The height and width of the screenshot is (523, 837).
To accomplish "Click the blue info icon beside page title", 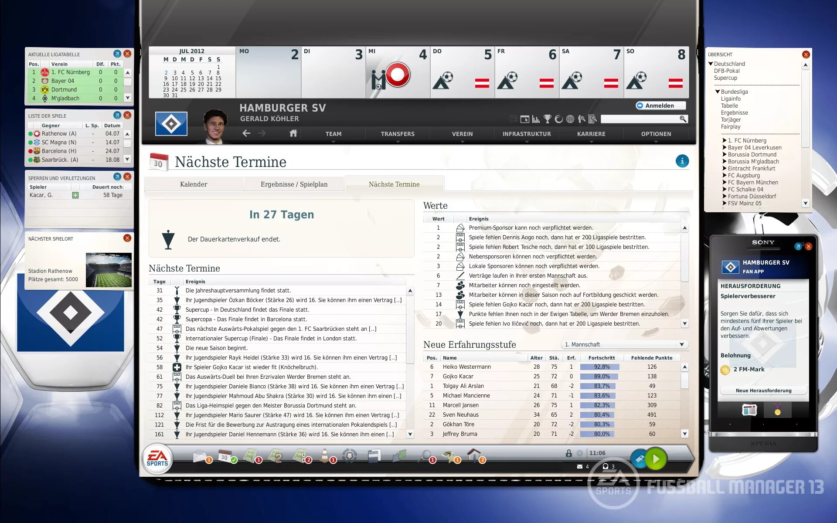I will click(682, 161).
